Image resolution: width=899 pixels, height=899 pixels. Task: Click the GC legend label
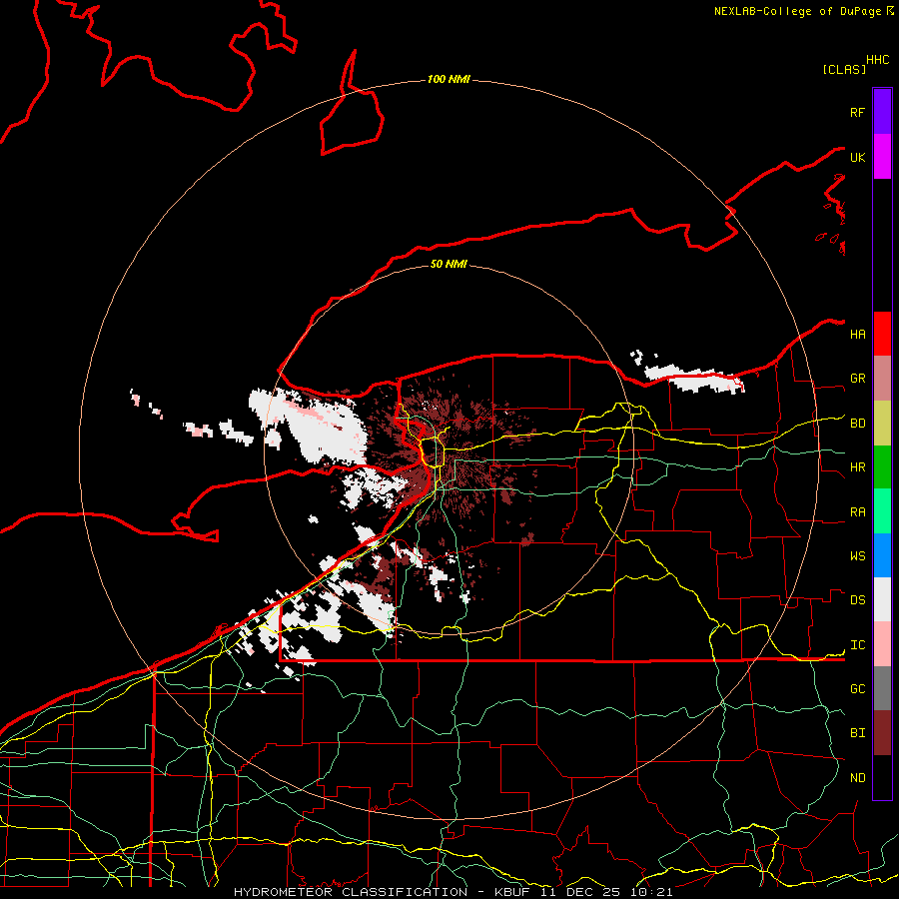point(858,688)
